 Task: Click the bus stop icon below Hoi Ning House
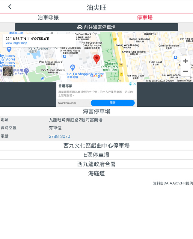click(x=64, y=56)
